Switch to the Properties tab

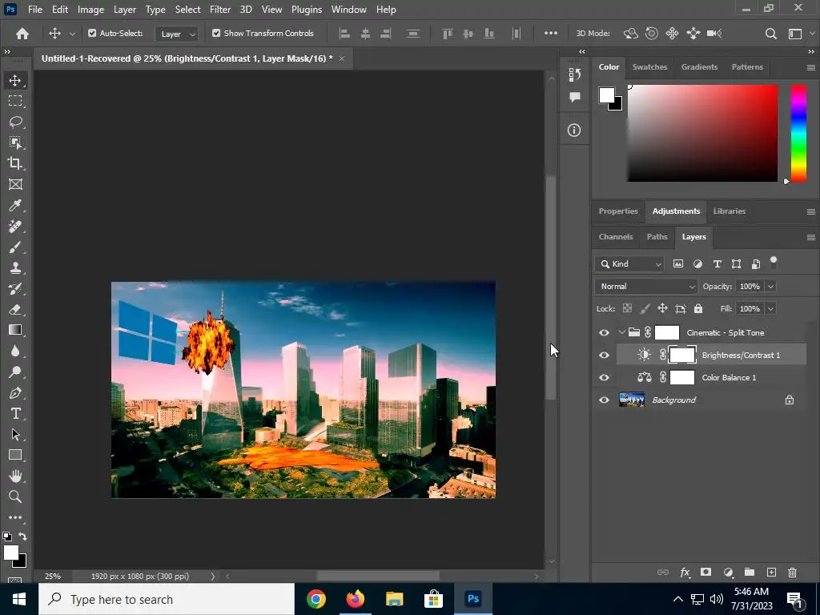(x=618, y=211)
